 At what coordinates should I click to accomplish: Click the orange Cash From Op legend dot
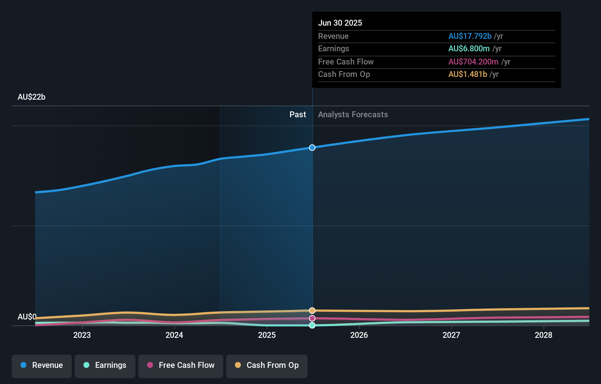click(x=238, y=365)
